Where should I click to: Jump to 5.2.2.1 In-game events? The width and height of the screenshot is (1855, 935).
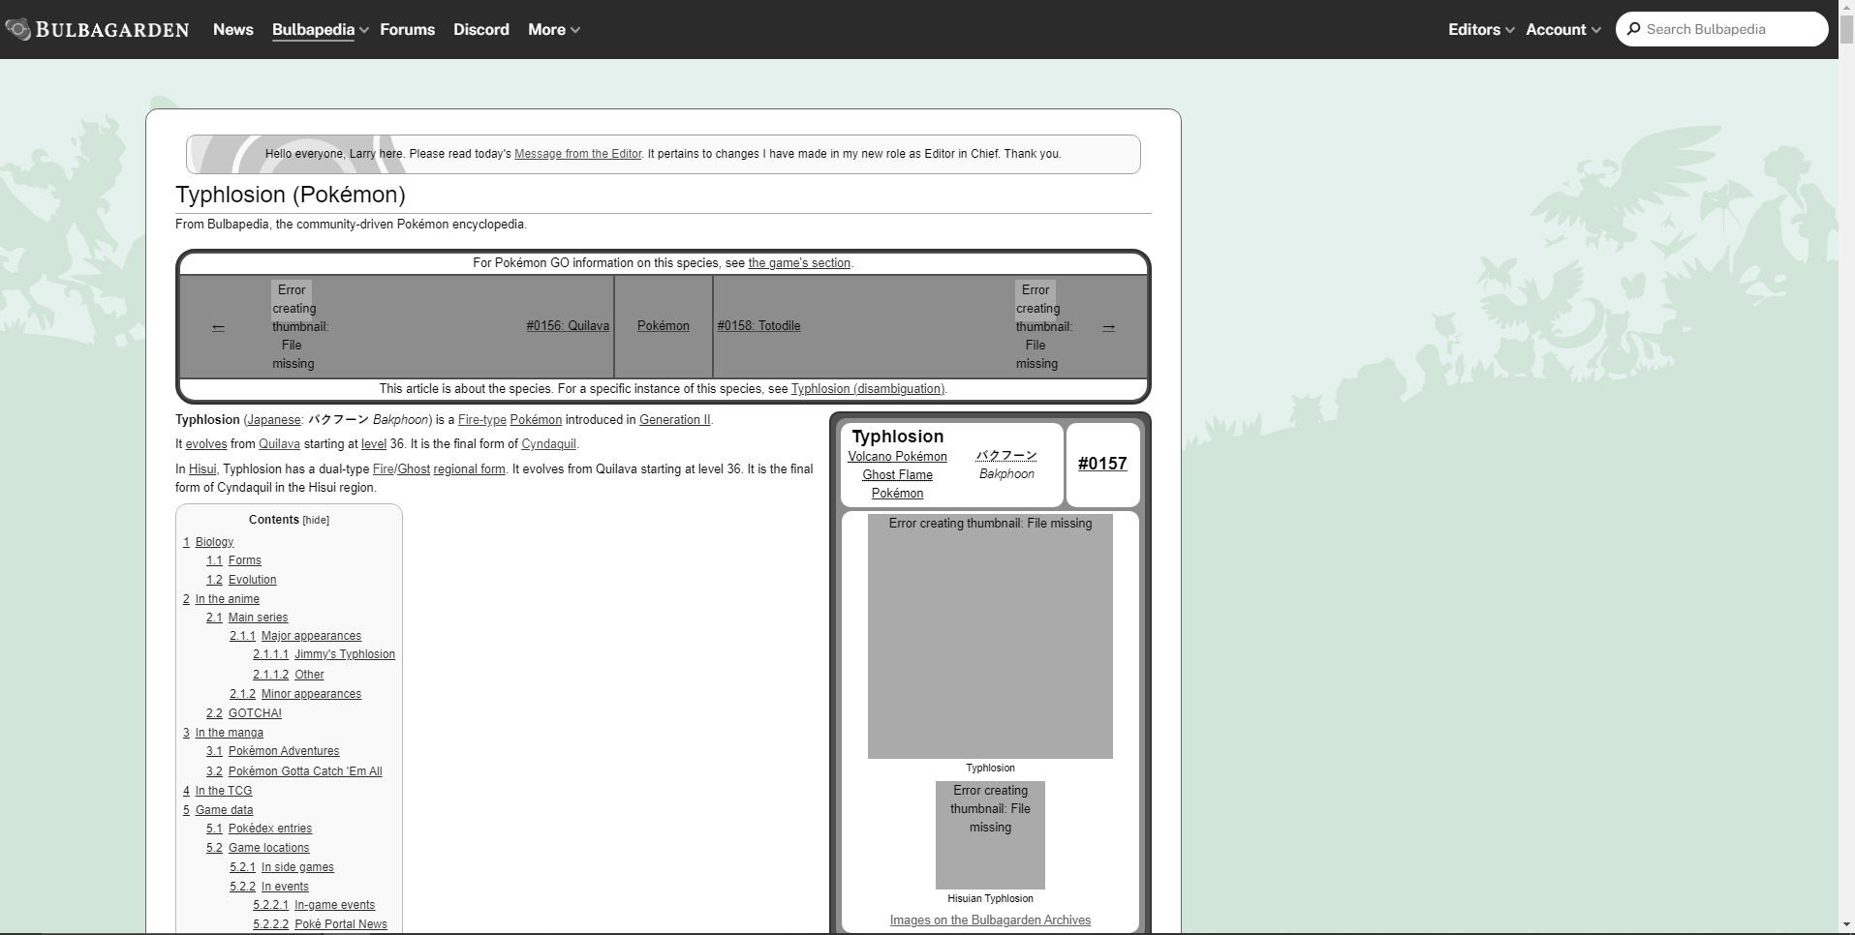point(314,905)
